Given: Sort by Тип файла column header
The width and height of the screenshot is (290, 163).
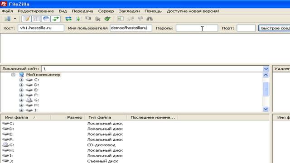Looking at the screenshot, I should pos(106,117).
